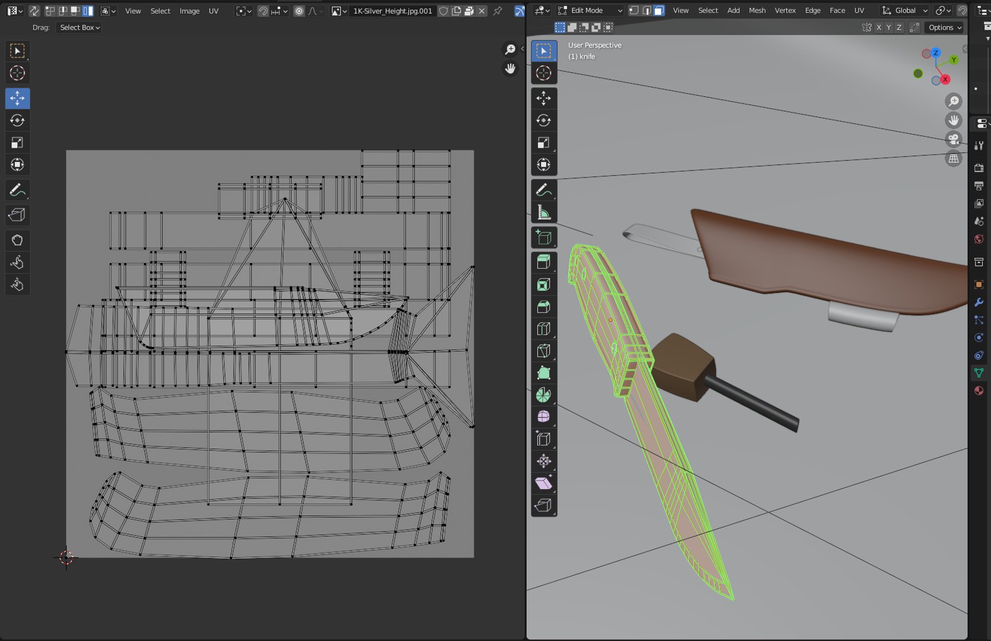This screenshot has height=641, width=991.
Task: Open the UV pivot point dropdown
Action: 242,11
